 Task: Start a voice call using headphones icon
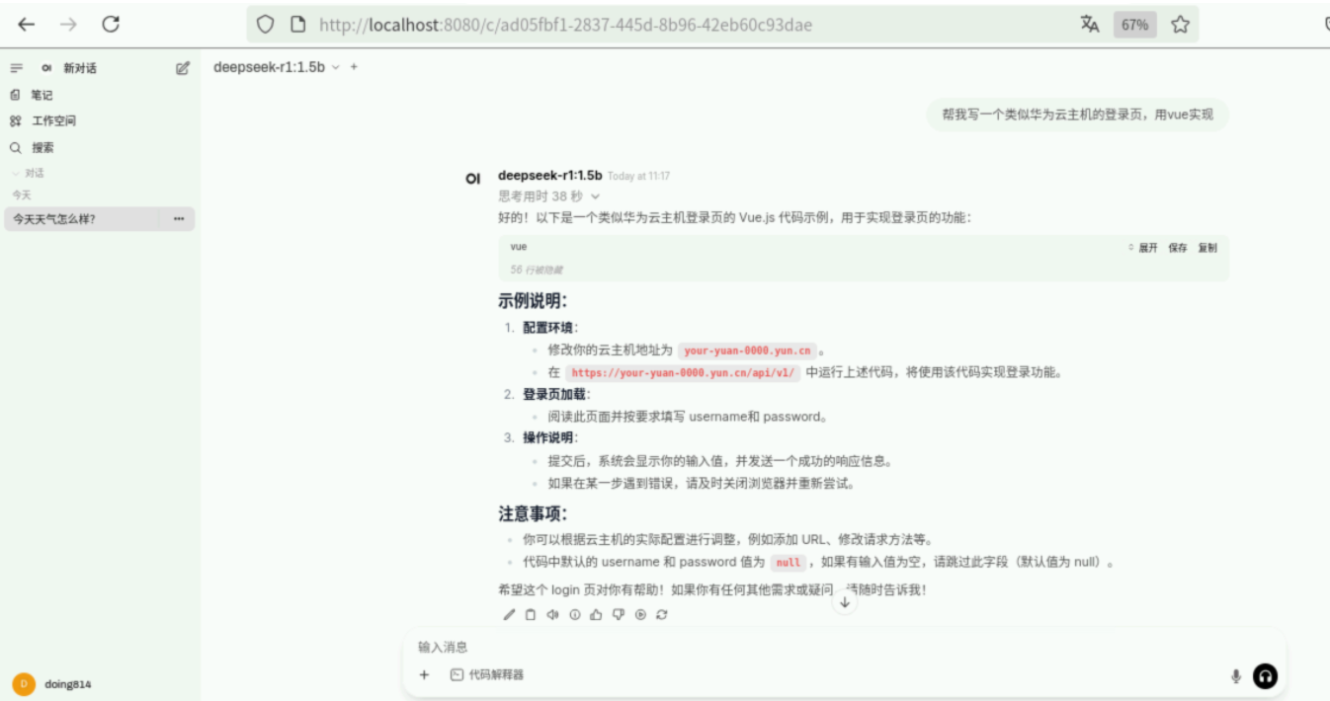1264,675
